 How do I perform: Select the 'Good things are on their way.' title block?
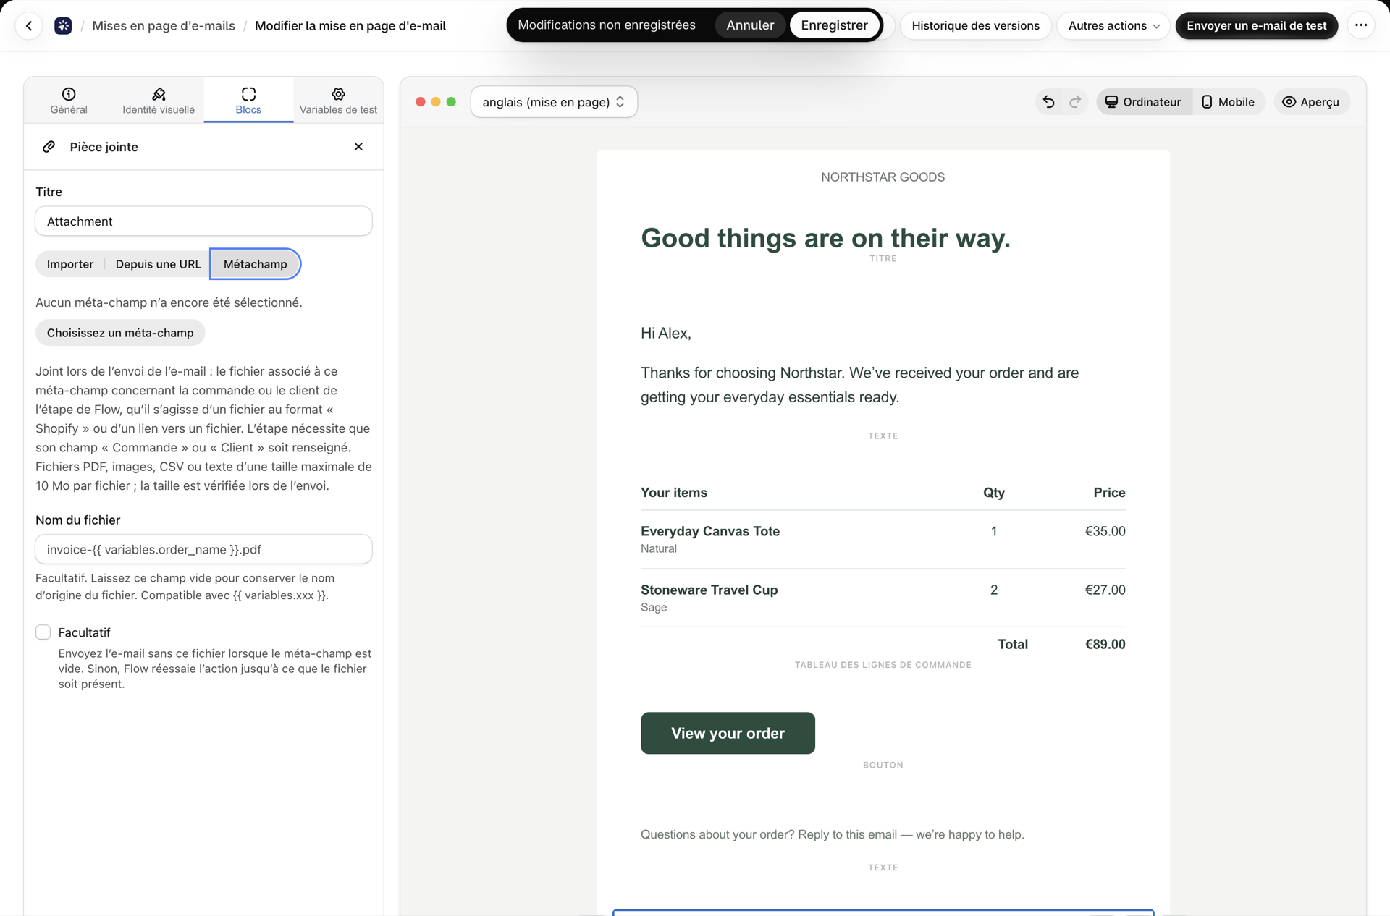pos(825,238)
